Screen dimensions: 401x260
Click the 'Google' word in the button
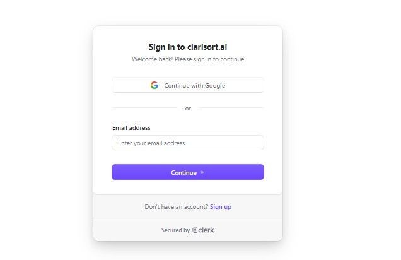(x=215, y=85)
